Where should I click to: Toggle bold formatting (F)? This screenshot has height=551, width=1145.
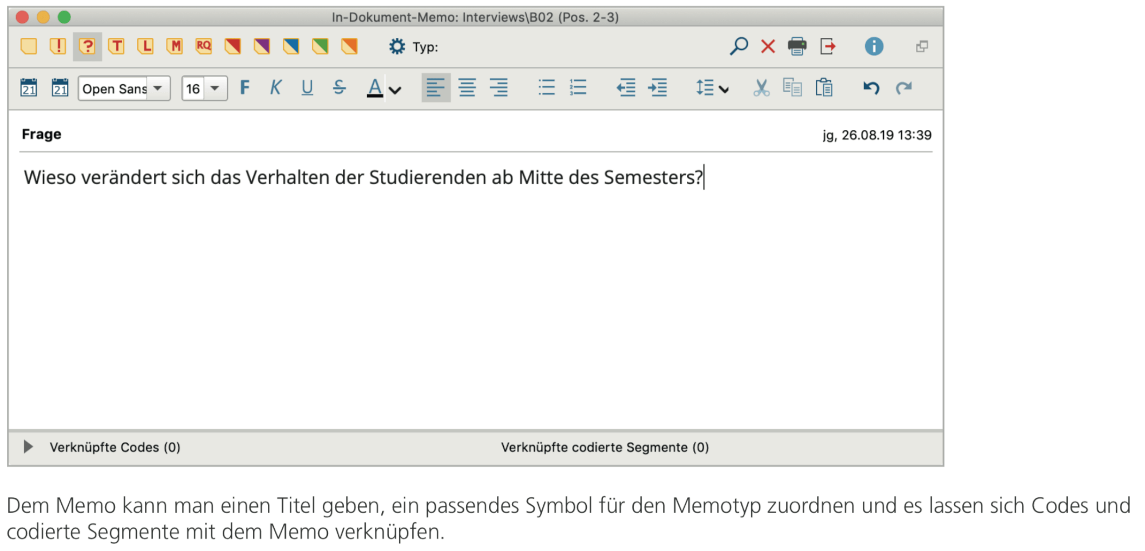pos(245,88)
